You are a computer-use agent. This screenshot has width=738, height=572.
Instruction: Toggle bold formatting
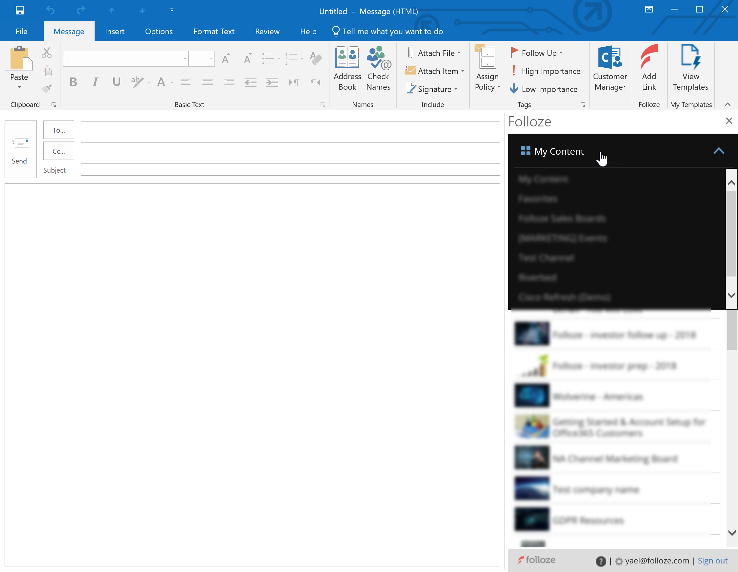(73, 82)
